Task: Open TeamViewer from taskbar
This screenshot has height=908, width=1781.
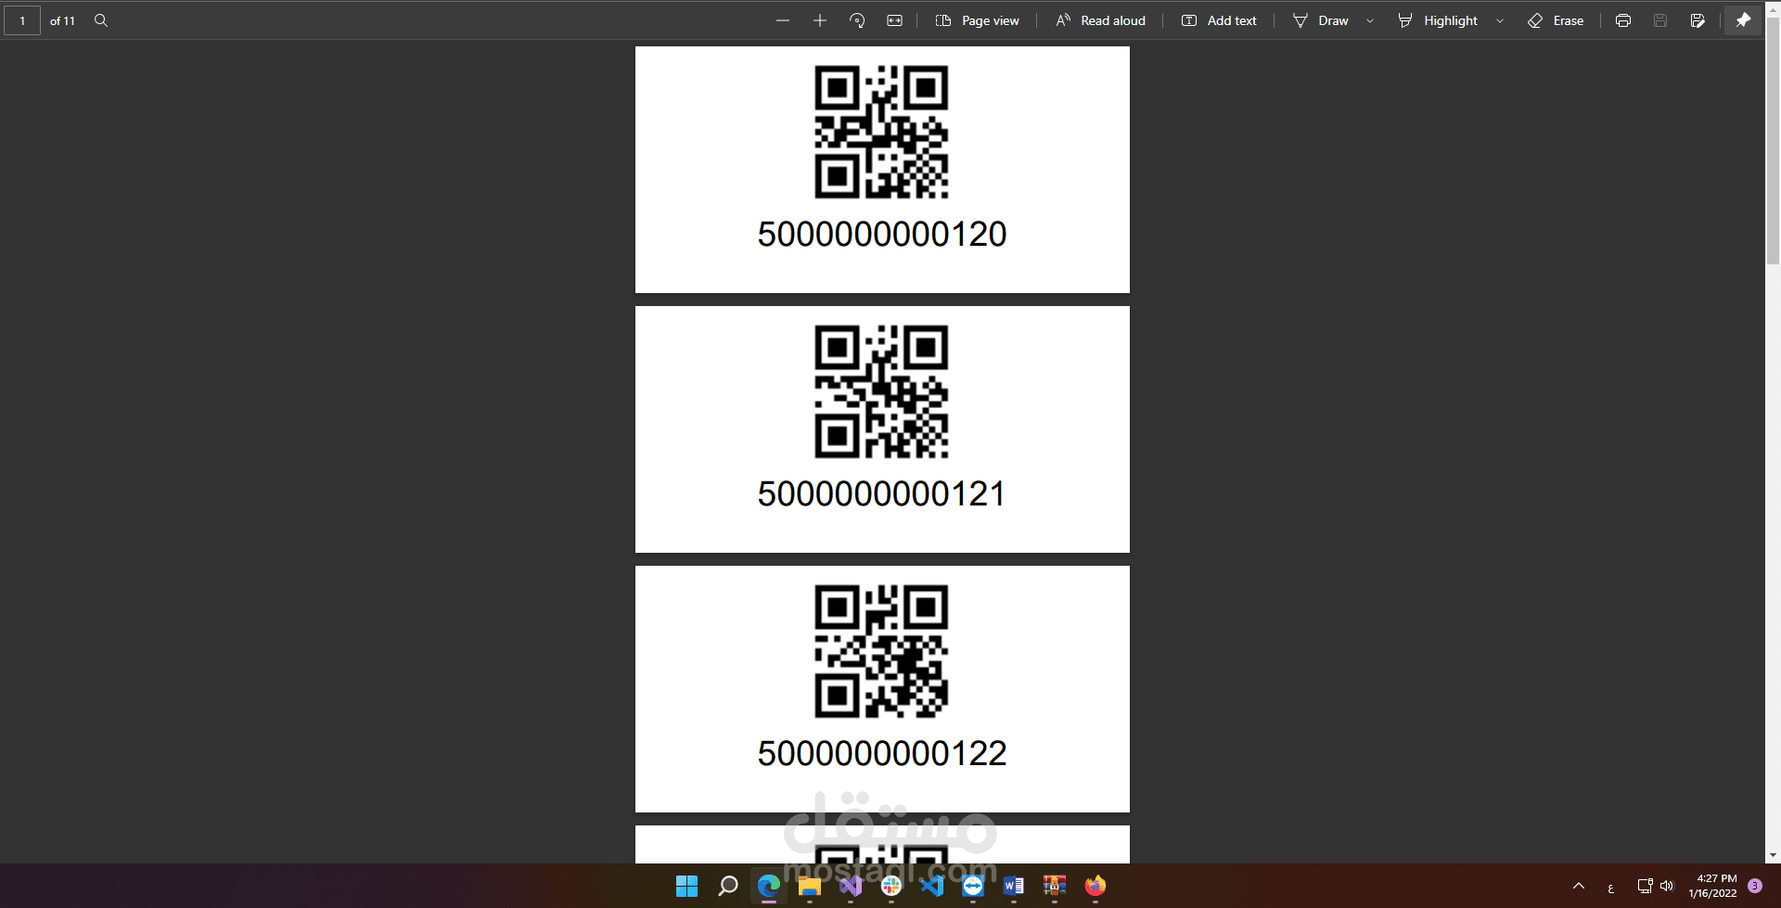Action: pyautogui.click(x=973, y=887)
